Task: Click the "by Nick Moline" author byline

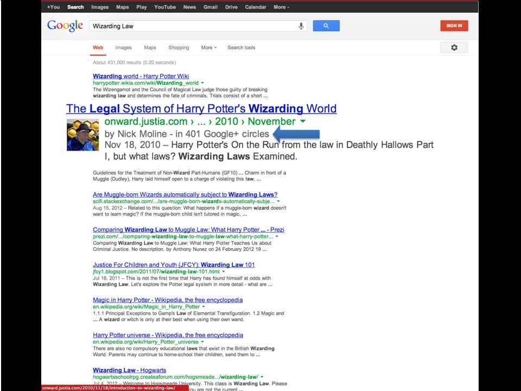Action: 136,134
